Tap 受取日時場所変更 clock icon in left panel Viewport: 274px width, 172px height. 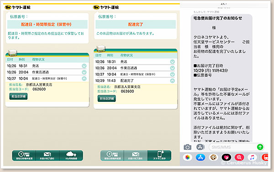pyautogui.click(x=24, y=156)
